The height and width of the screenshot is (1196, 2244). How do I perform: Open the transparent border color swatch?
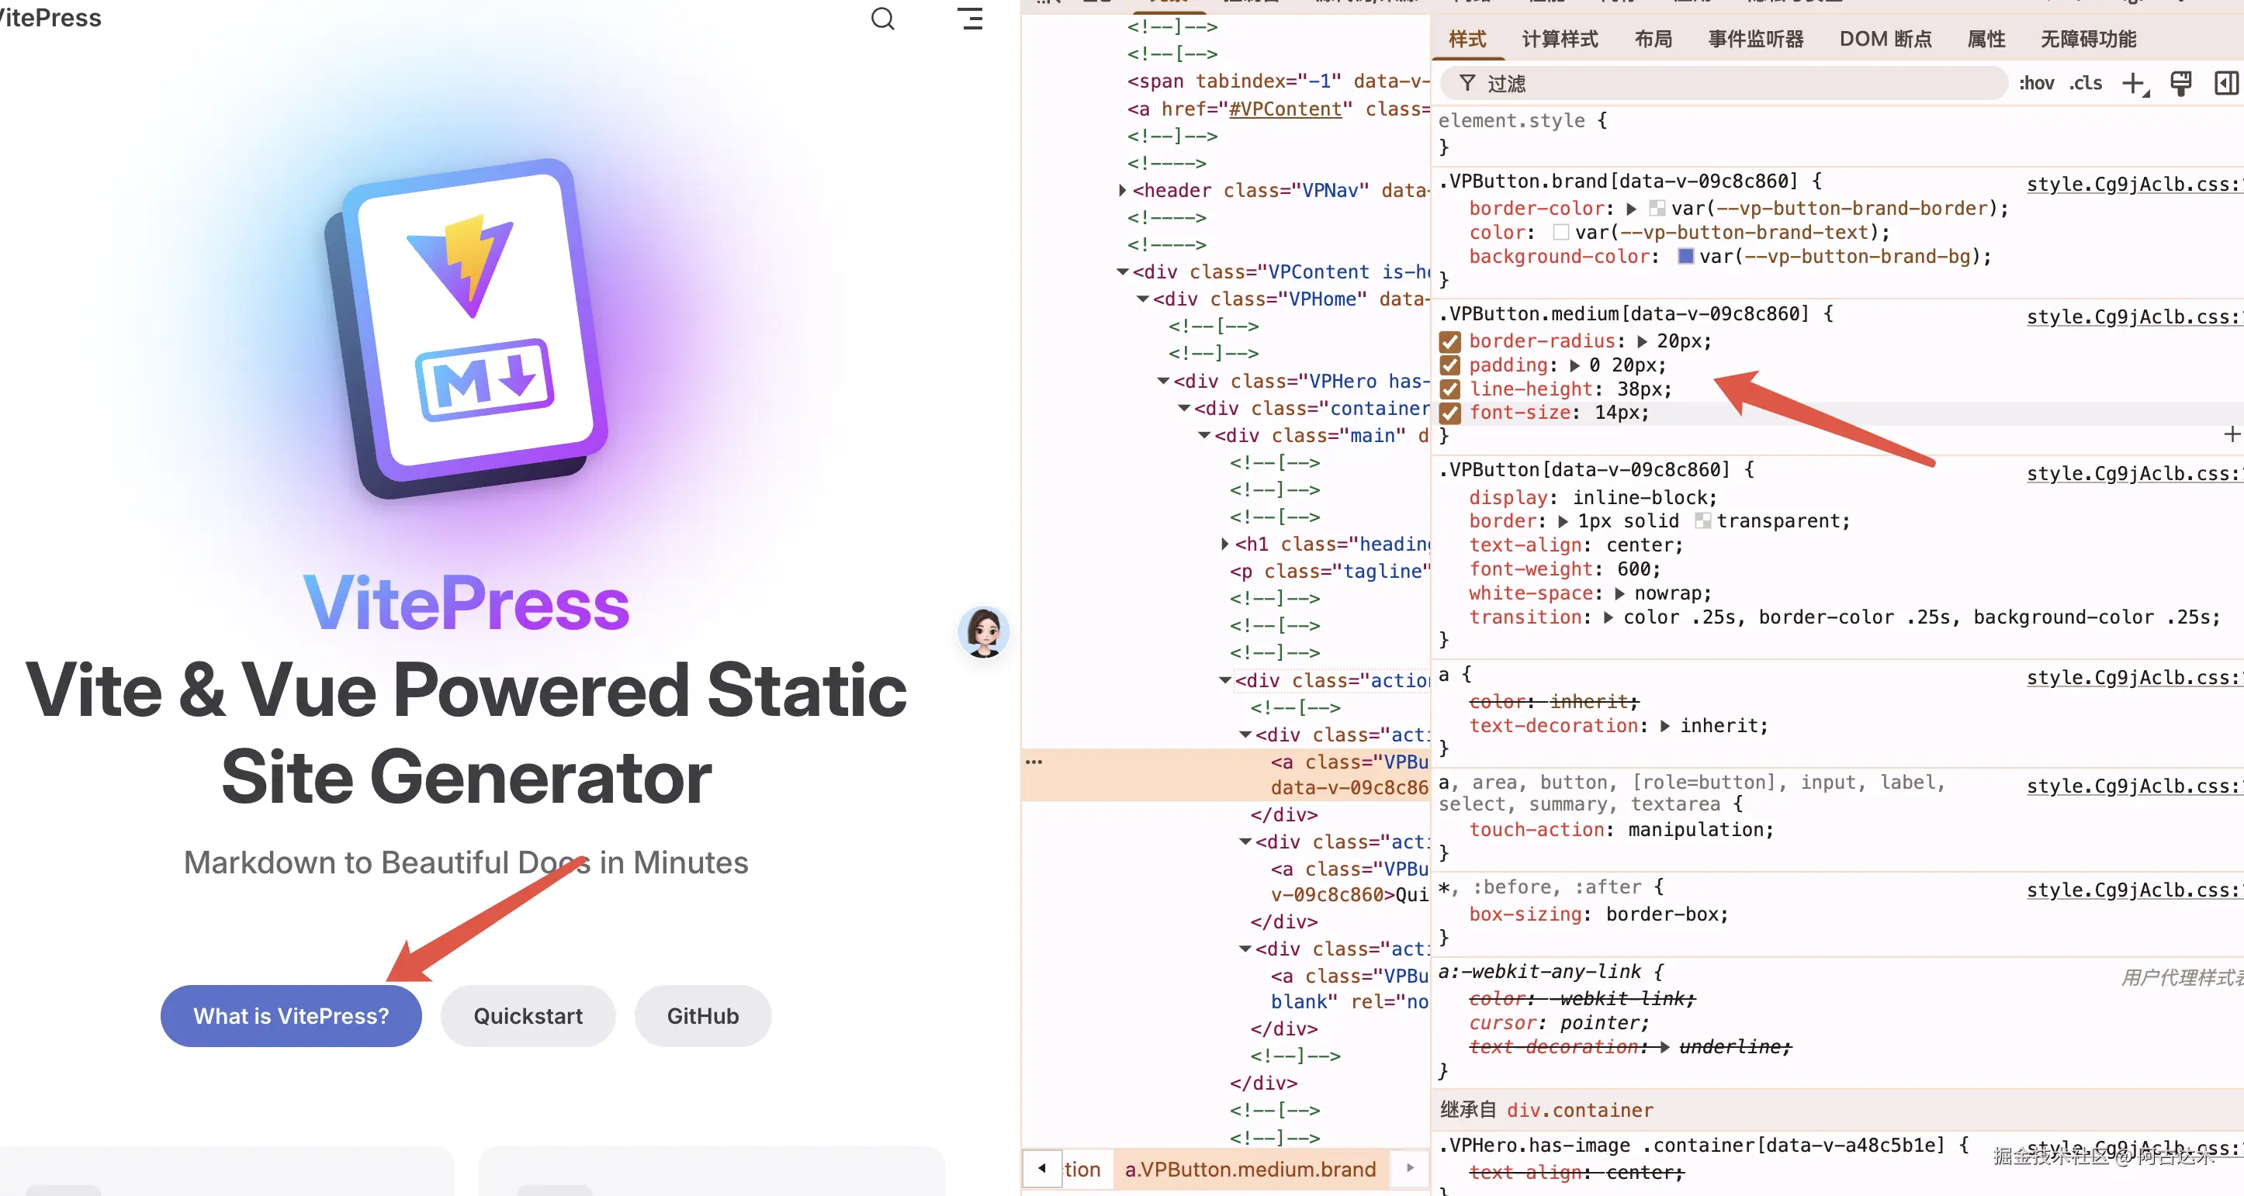[x=1703, y=520]
